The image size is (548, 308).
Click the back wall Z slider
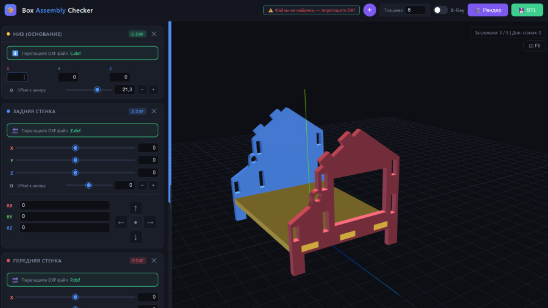(x=75, y=172)
